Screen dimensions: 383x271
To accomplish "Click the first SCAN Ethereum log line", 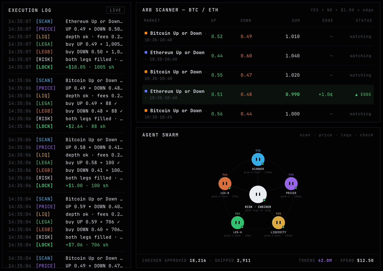I will 66,21.
